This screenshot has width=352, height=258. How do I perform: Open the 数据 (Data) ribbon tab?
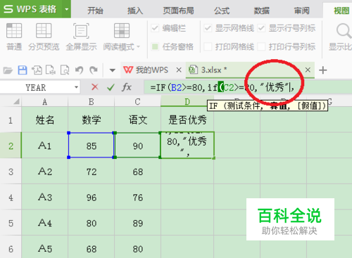[x=262, y=11]
